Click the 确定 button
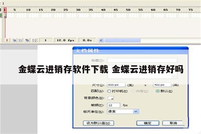The height and width of the screenshot is (134, 201). click(x=148, y=123)
